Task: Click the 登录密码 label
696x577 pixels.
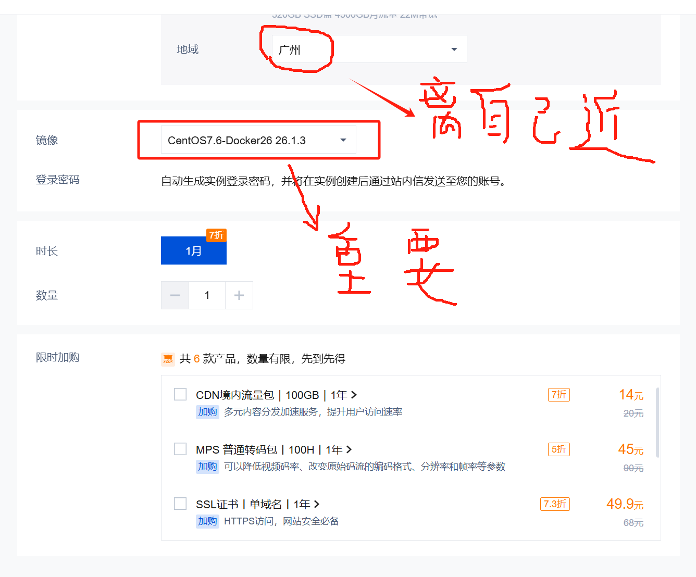Action: pos(57,180)
